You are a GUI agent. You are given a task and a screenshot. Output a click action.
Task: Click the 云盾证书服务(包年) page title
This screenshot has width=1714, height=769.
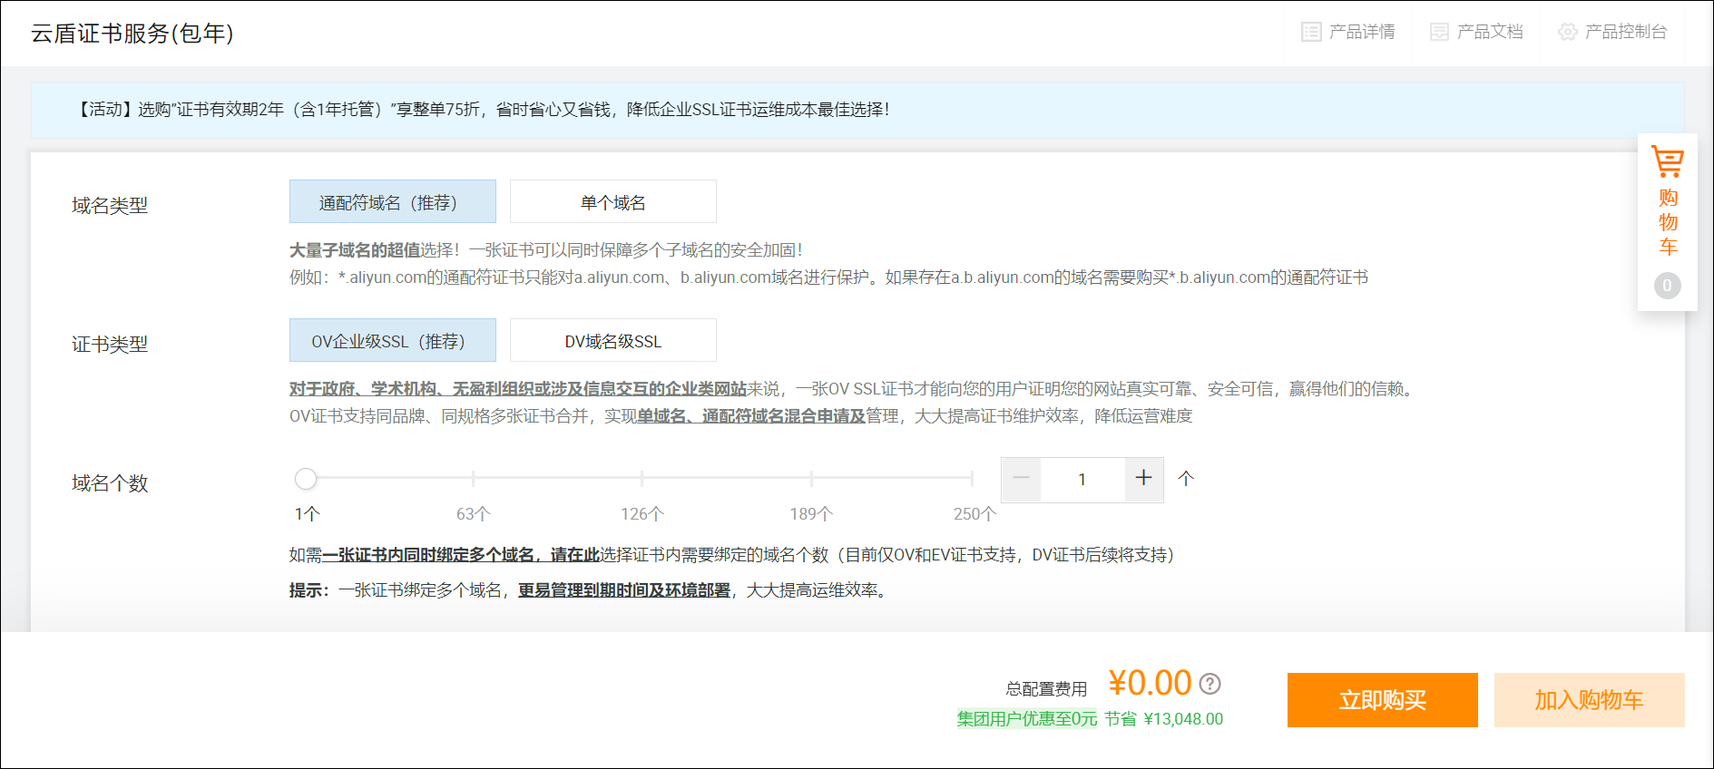tap(132, 34)
